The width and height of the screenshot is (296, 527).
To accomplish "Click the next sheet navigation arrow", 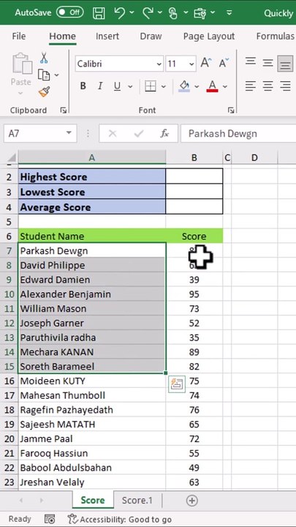I will 42,501.
